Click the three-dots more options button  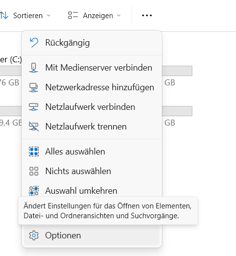[x=147, y=15]
